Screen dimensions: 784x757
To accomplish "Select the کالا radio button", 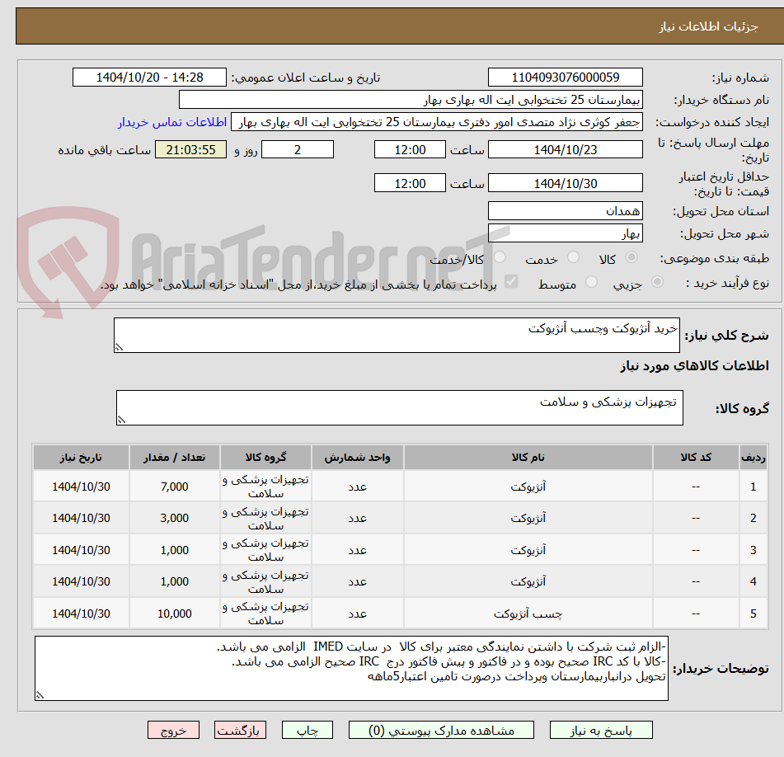I will 631,257.
